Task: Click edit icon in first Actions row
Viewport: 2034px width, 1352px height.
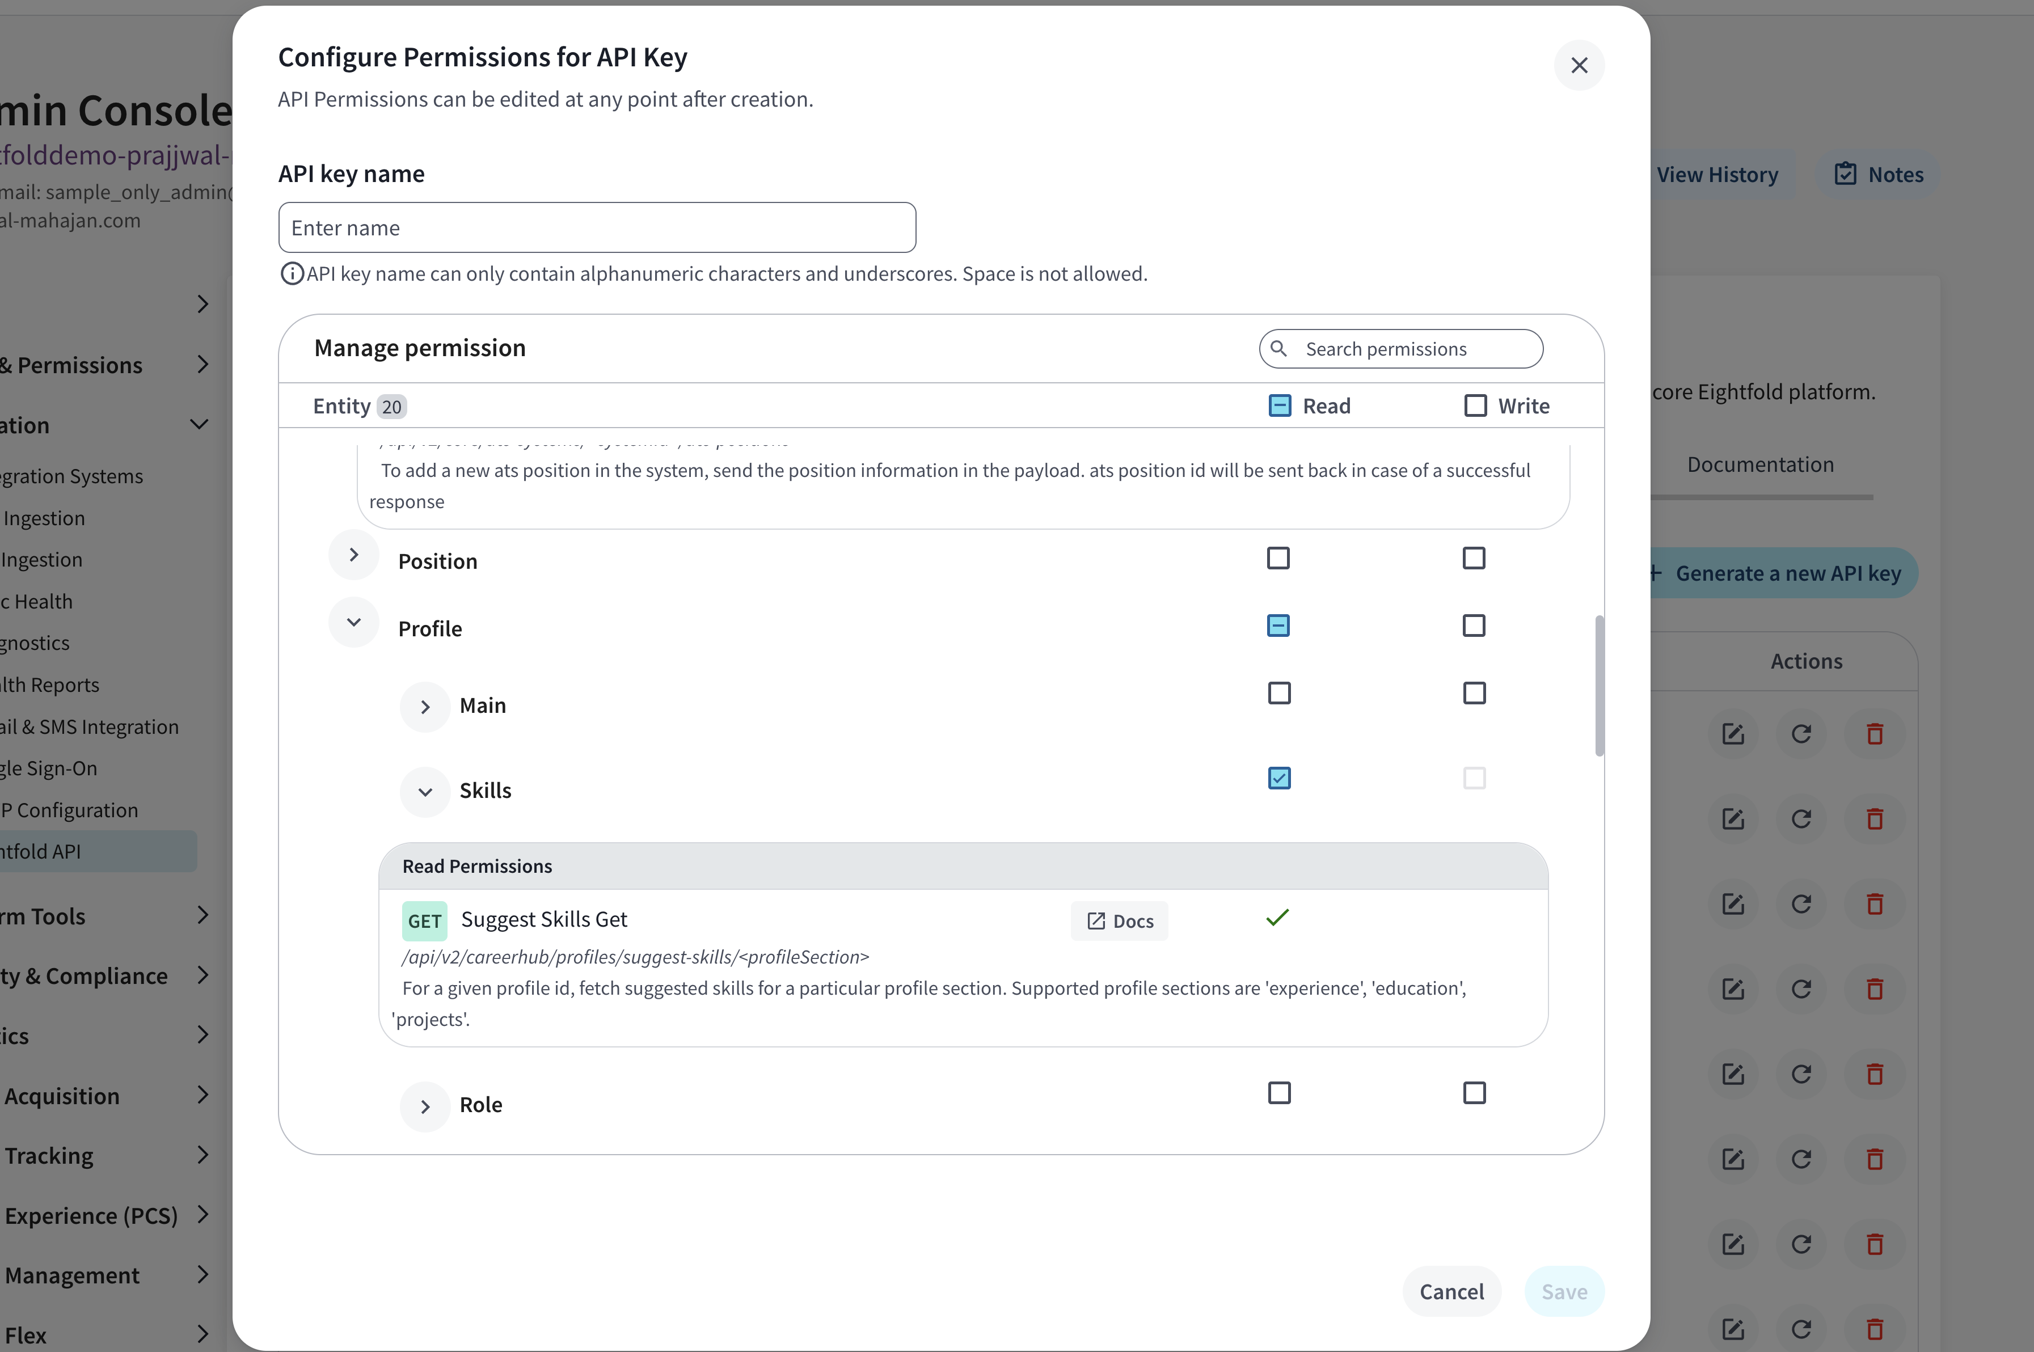Action: coord(1733,734)
